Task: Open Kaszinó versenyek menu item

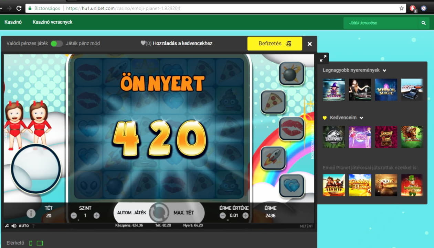Action: pos(52,22)
